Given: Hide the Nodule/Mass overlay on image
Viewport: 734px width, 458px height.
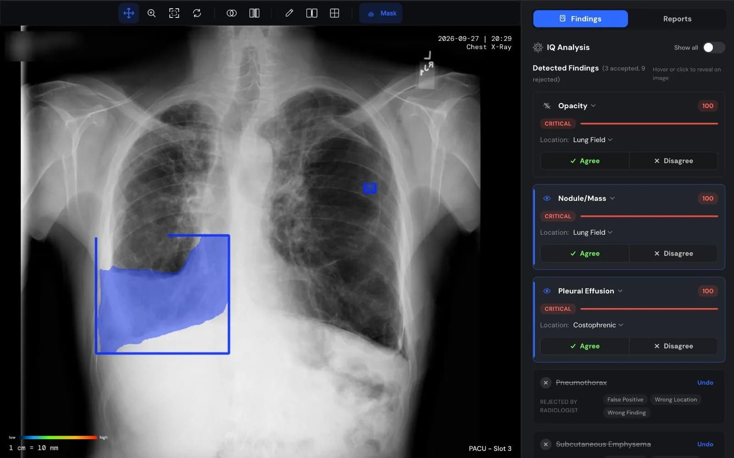Looking at the screenshot, I should (547, 199).
